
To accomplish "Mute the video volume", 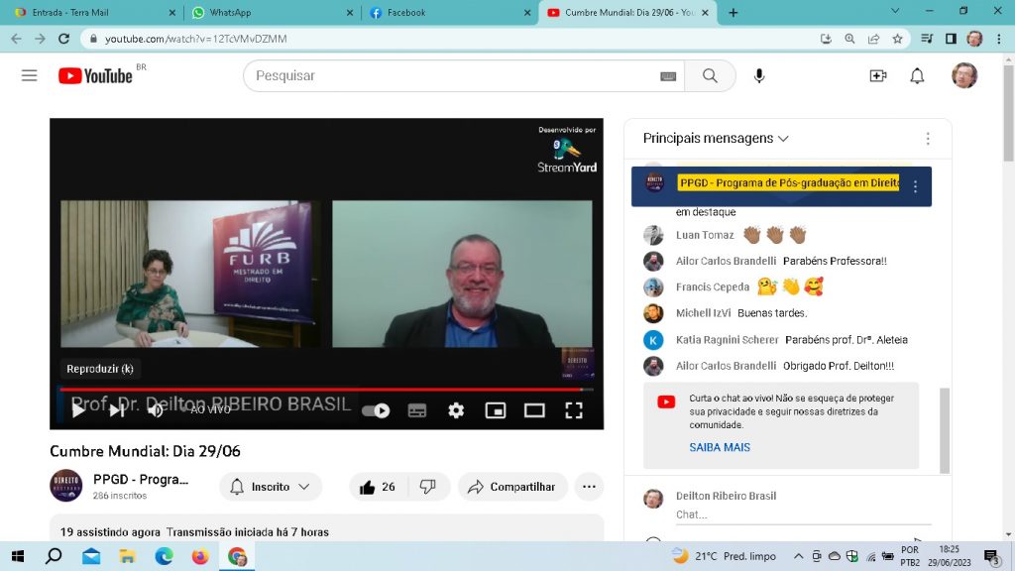I will coord(155,410).
